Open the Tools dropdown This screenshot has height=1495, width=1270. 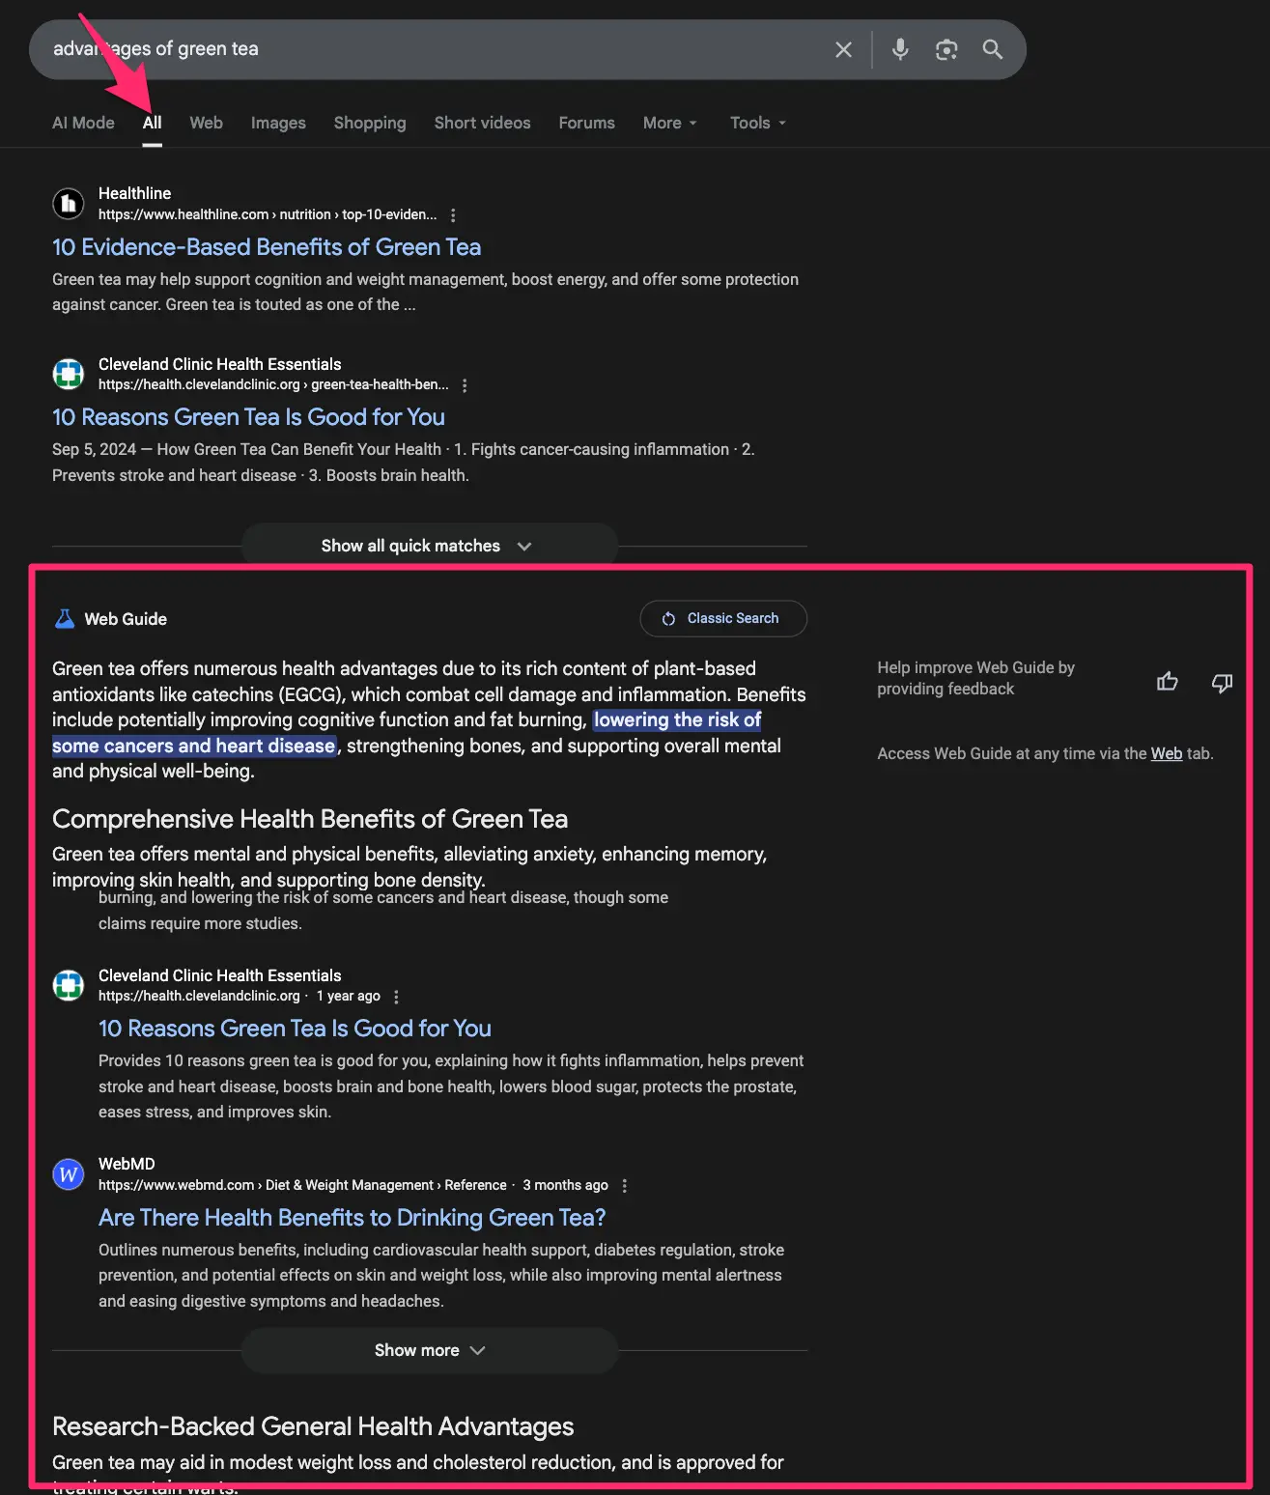tap(757, 123)
